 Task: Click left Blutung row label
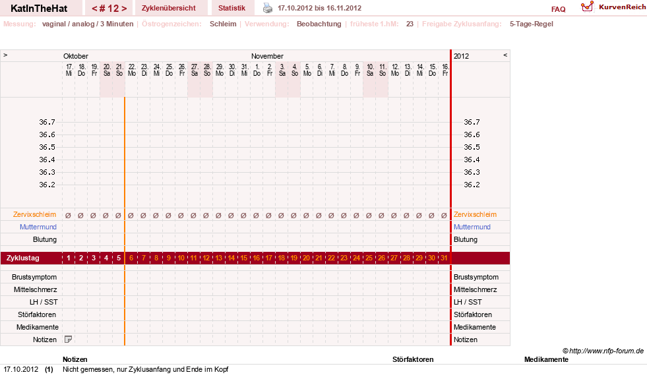tap(45, 239)
